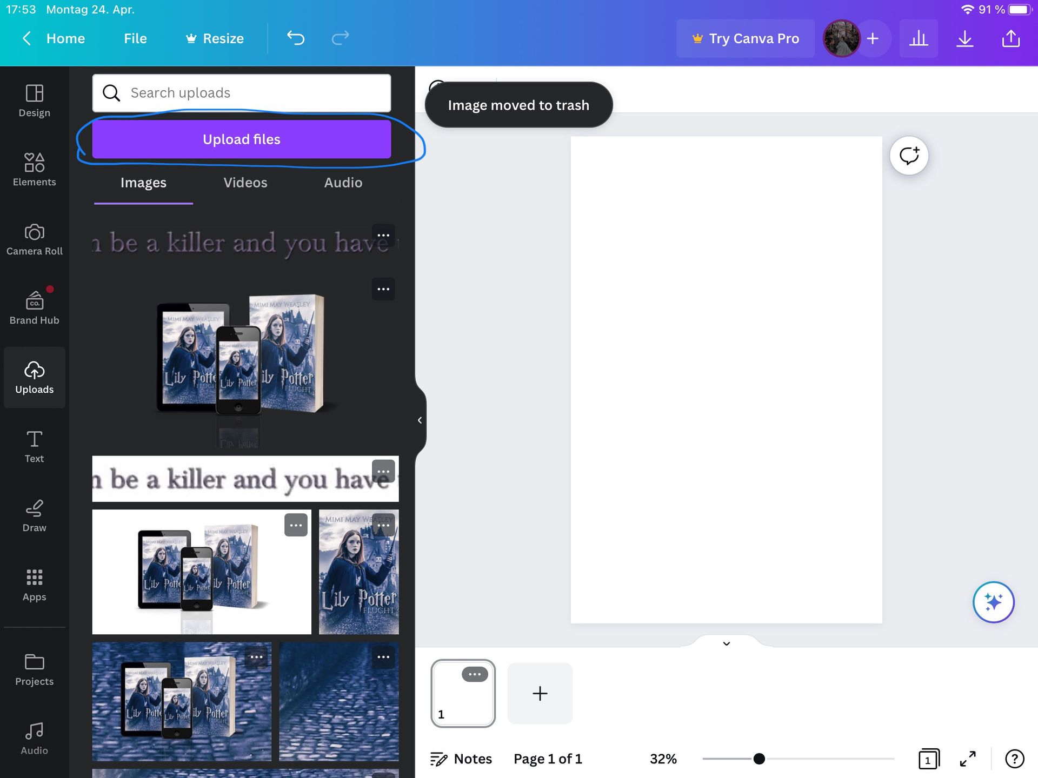Enter fullscreen presentation mode
Screen dimensions: 1038x778
tap(968, 759)
